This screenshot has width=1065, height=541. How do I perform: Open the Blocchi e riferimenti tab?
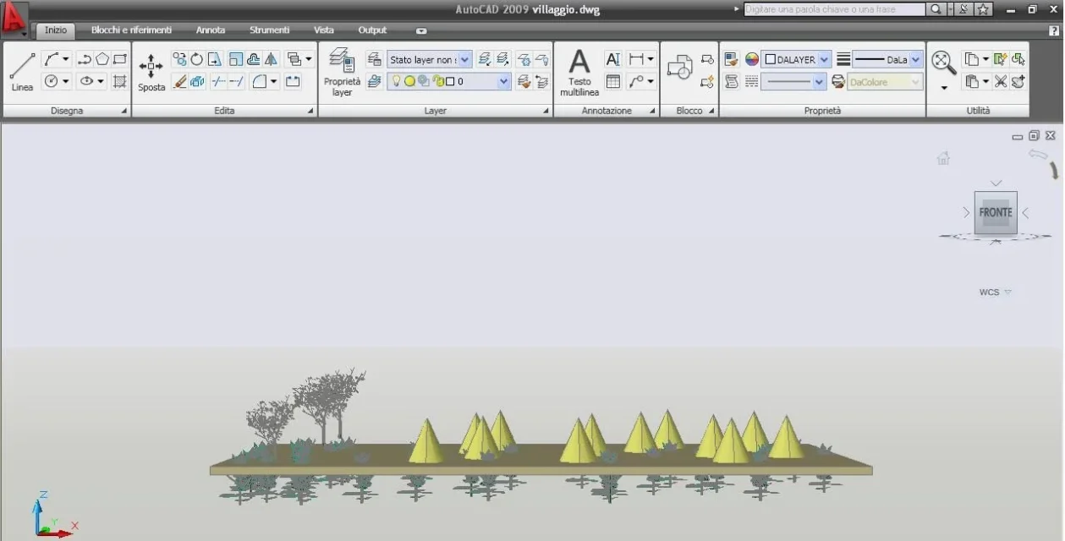point(131,30)
